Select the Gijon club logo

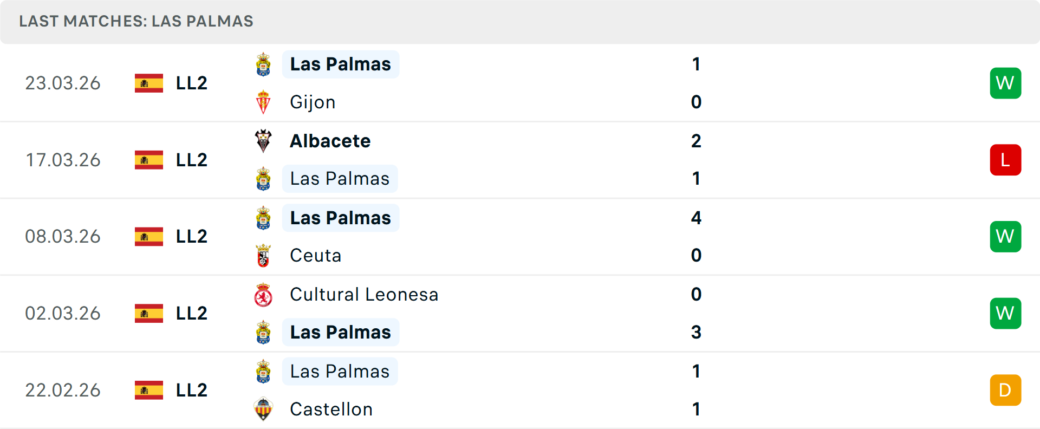(263, 102)
